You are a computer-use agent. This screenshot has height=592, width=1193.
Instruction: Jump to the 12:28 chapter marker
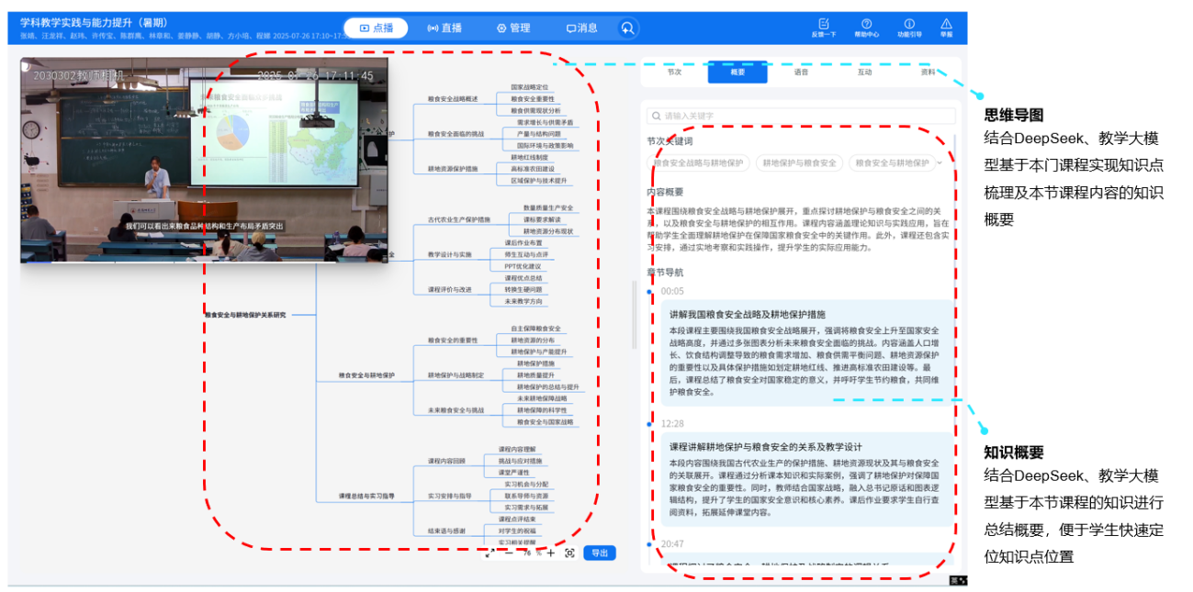(672, 424)
